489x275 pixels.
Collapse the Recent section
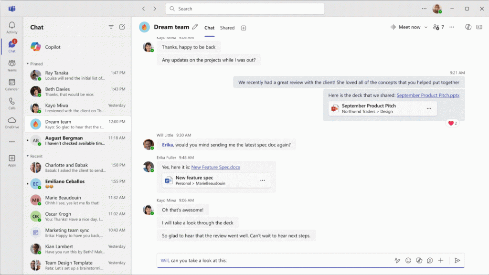(34, 156)
